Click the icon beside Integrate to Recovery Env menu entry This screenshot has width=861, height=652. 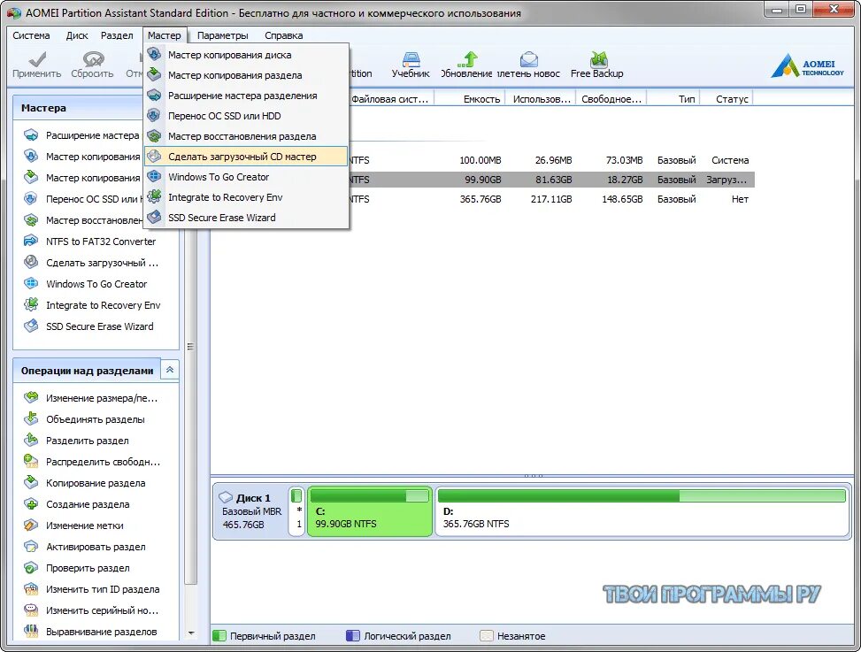pyautogui.click(x=155, y=196)
